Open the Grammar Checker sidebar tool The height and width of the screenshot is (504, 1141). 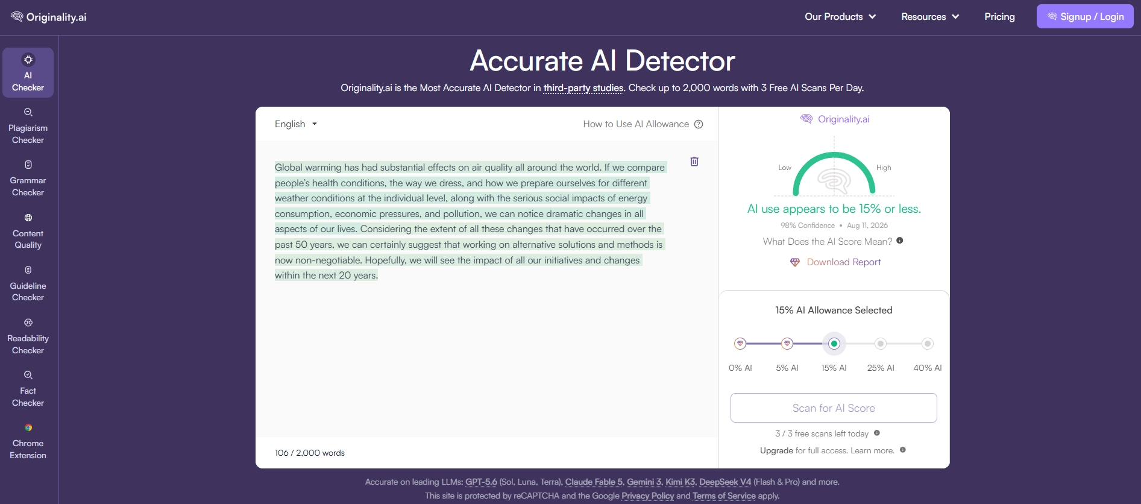tap(28, 178)
